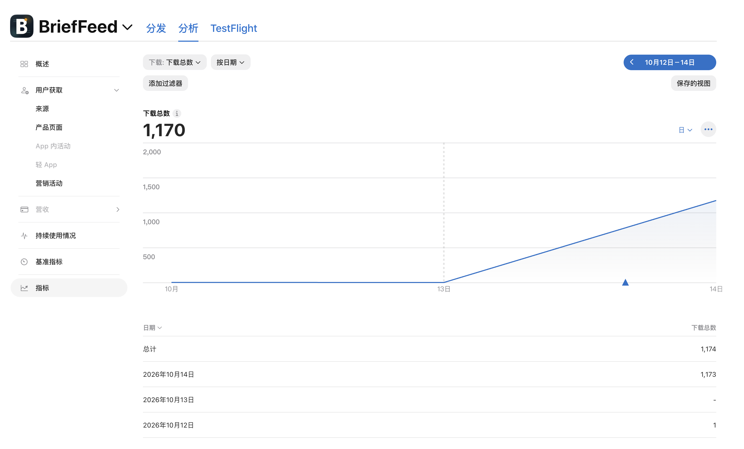Click the triangle event marker on chart
The image size is (744, 449).
pyautogui.click(x=625, y=282)
